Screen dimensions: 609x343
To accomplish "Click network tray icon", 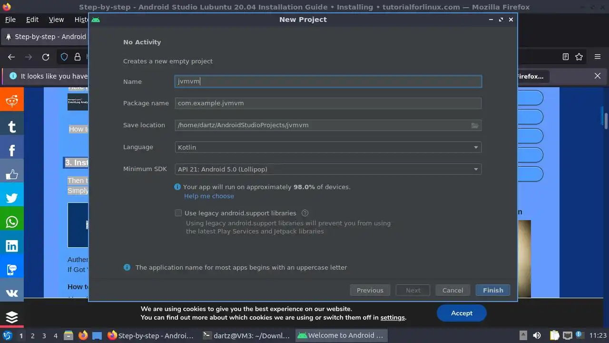I will click(567, 335).
